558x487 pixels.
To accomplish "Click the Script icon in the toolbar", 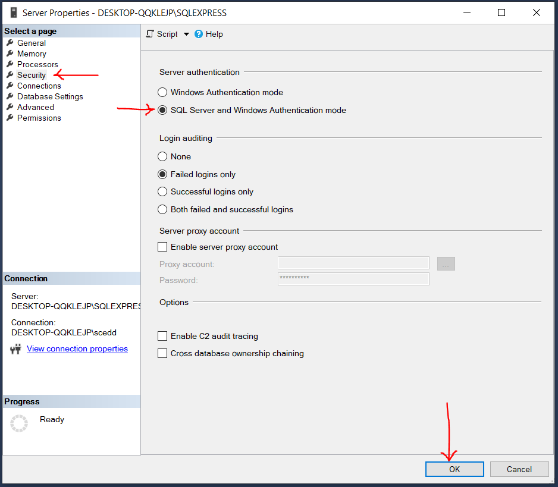I will click(150, 34).
